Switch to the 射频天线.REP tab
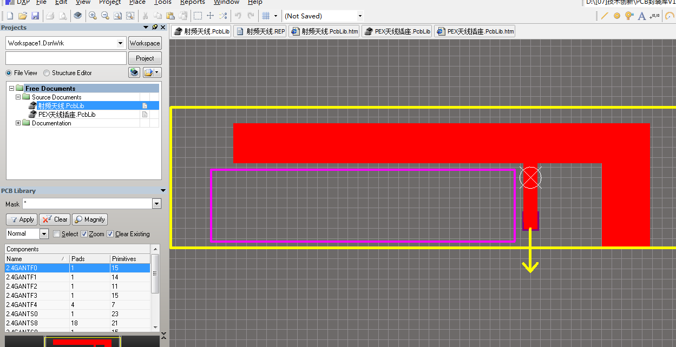Viewport: 676px width, 347px height. 260,31
